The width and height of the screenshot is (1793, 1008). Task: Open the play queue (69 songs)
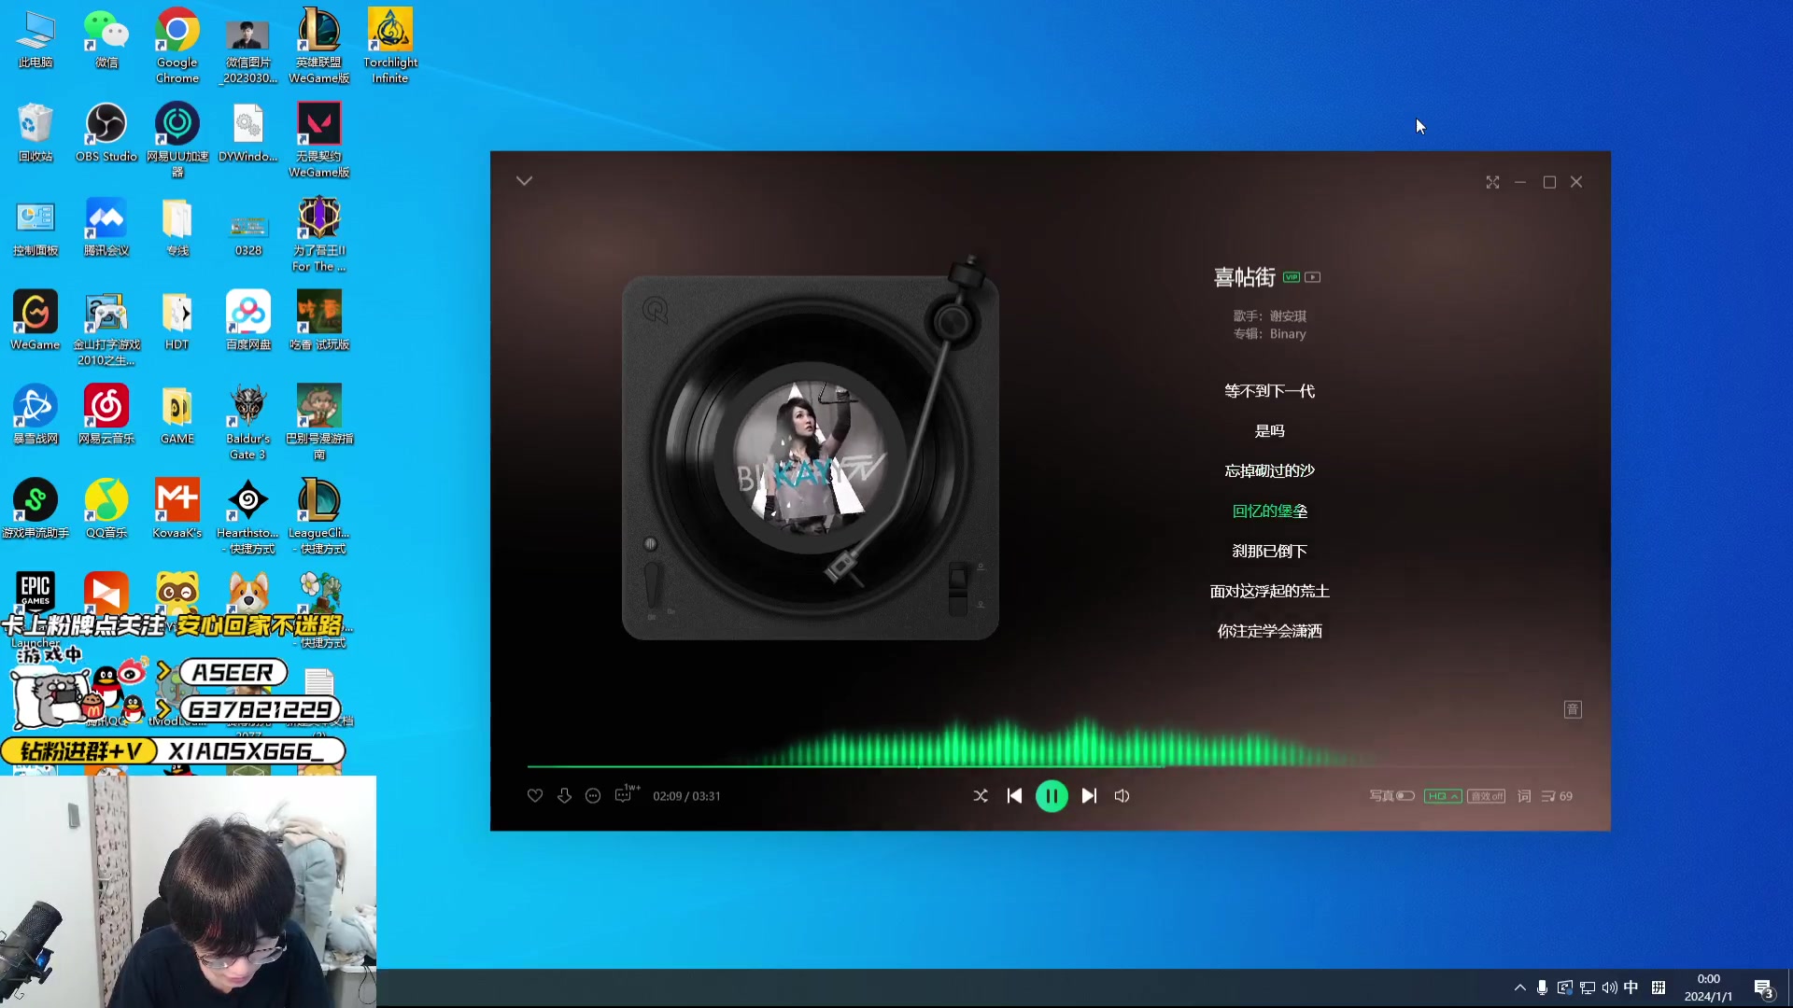pyautogui.click(x=1557, y=796)
